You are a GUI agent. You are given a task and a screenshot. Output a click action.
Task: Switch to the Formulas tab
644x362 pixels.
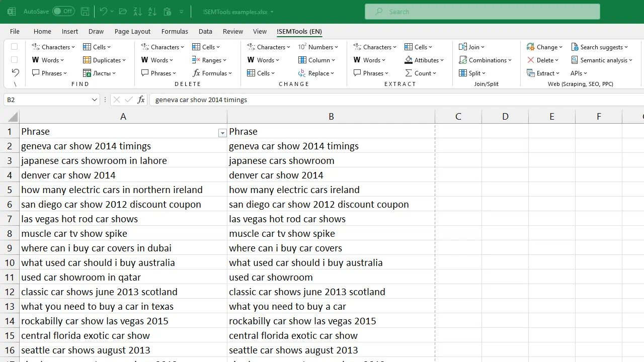coord(175,31)
